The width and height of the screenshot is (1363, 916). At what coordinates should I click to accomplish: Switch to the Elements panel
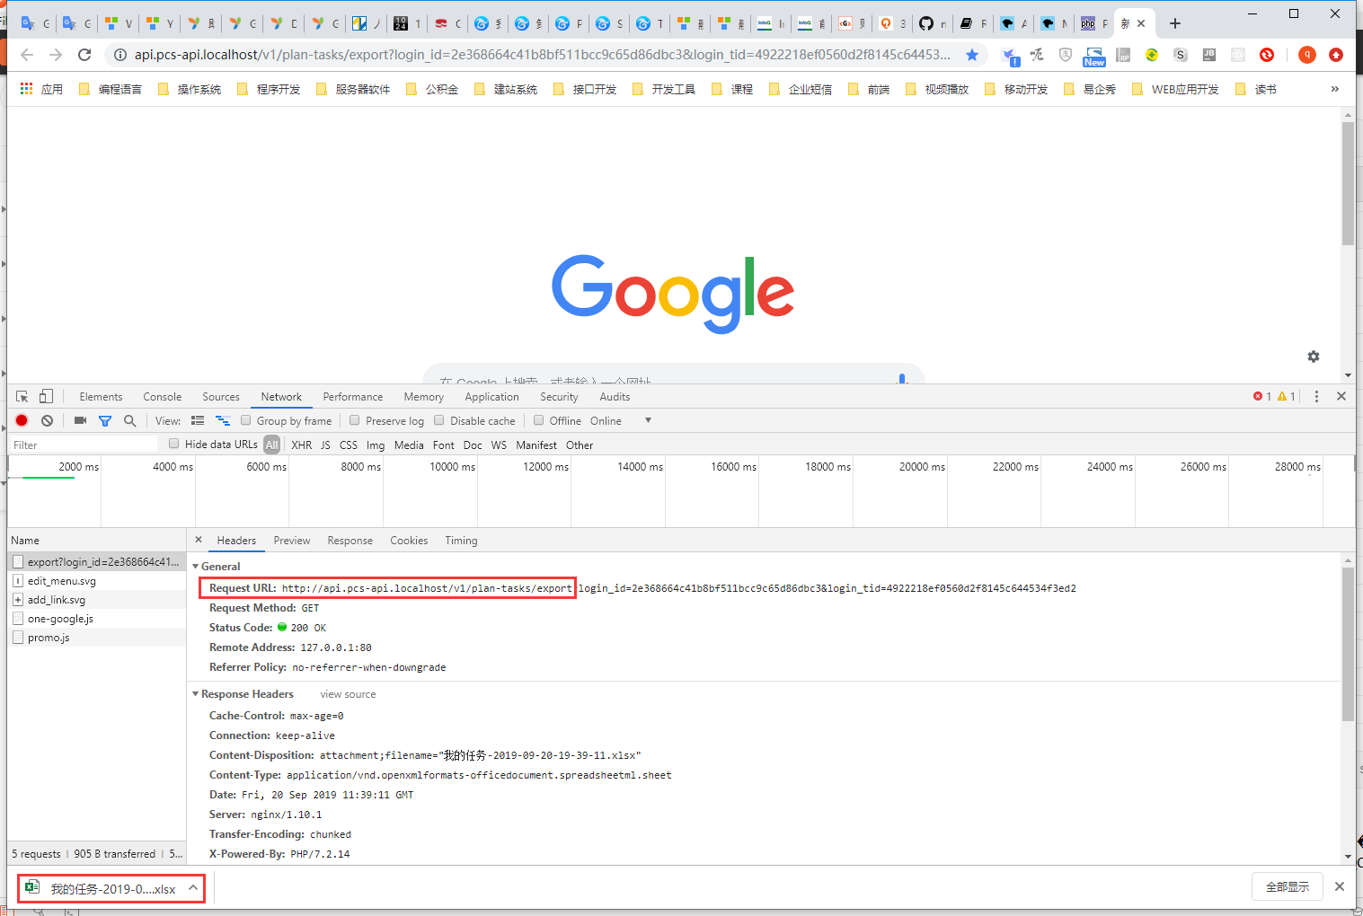(x=101, y=397)
